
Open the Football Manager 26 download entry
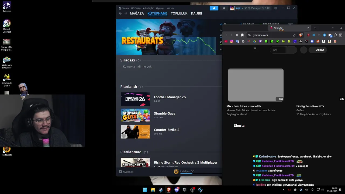[x=170, y=99]
